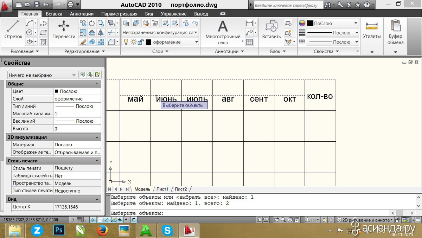Open the Вставка ribbon tab

coord(54,14)
